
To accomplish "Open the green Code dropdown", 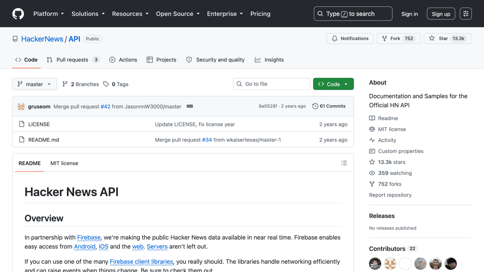I will pyautogui.click(x=333, y=84).
